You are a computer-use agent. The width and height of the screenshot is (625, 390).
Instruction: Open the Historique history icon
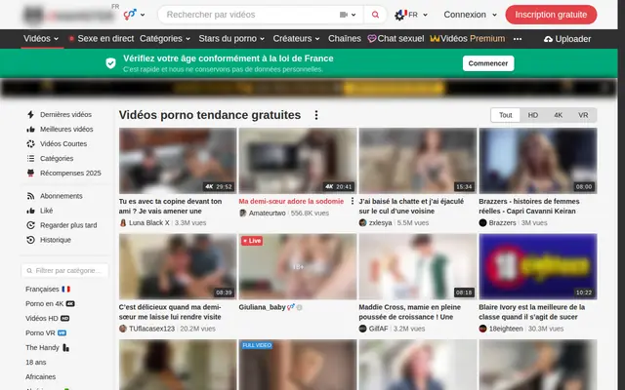click(x=30, y=240)
